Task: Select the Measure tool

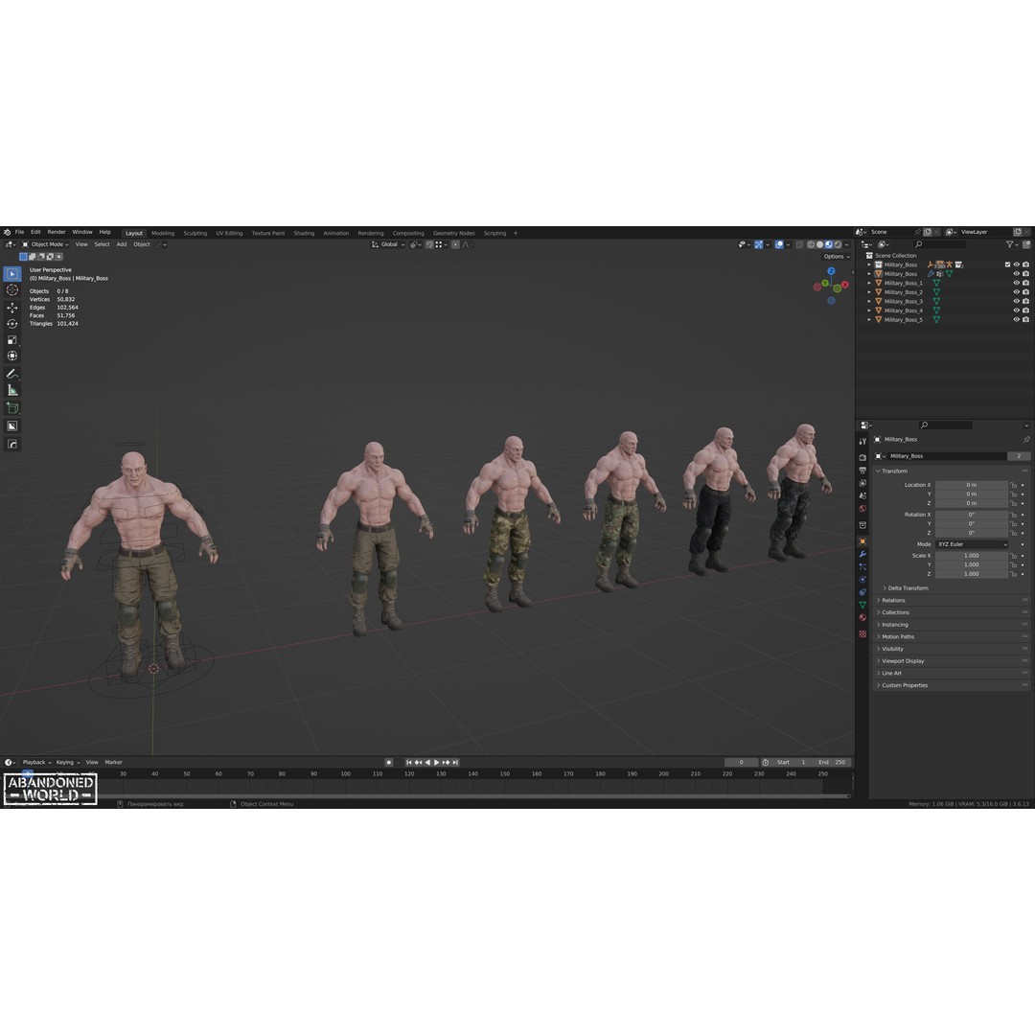Action: click(x=11, y=390)
